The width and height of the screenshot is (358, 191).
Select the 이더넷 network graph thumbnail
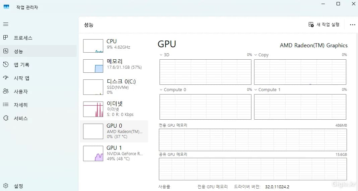[x=93, y=109]
